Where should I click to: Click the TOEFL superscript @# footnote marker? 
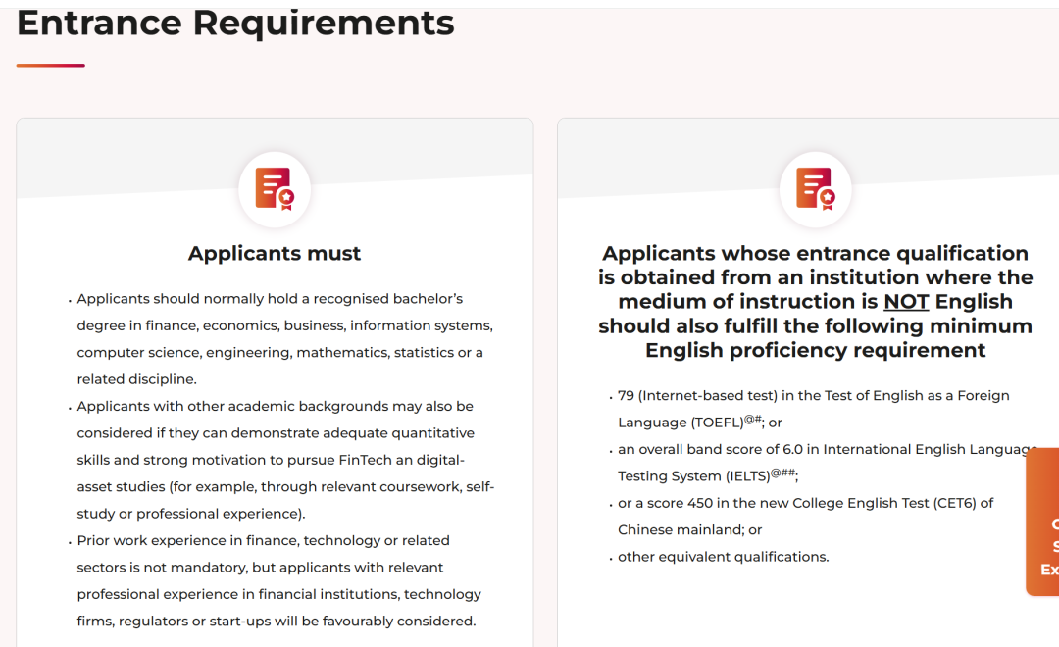752,419
